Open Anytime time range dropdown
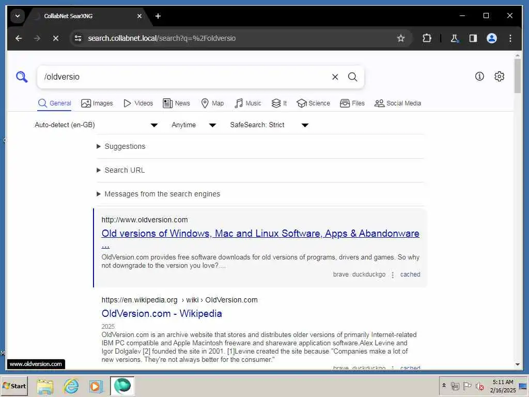 [194, 125]
